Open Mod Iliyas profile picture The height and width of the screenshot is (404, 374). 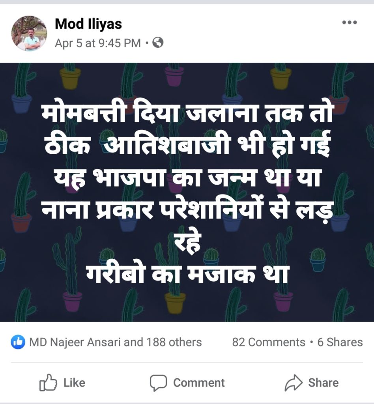tap(29, 33)
